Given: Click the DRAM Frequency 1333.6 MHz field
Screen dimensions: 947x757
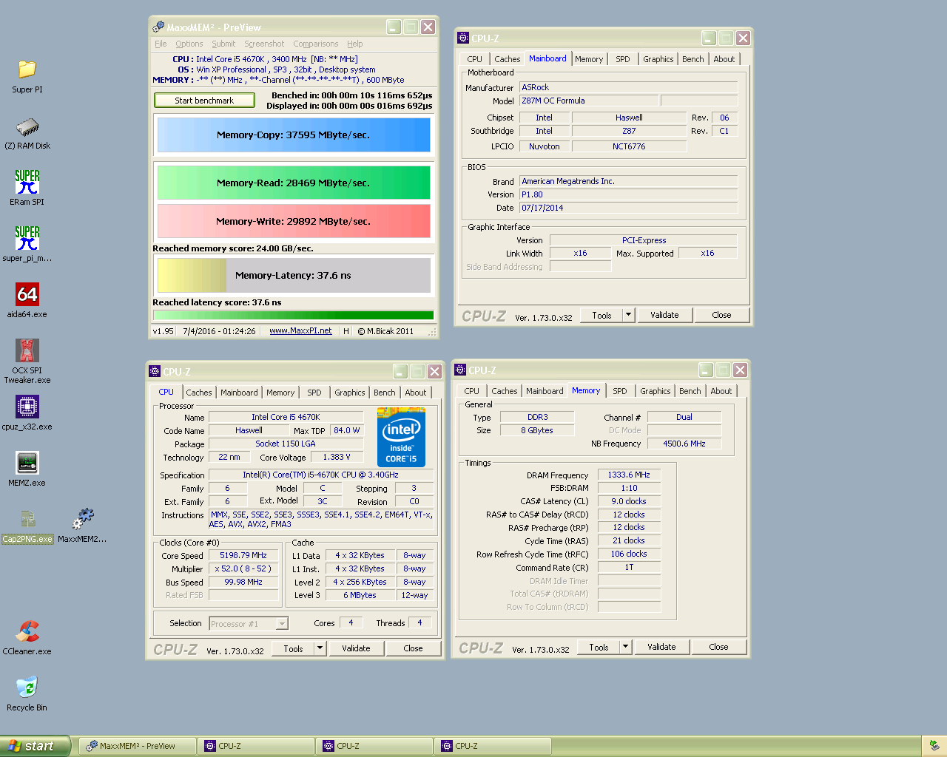Looking at the screenshot, I should [x=629, y=475].
